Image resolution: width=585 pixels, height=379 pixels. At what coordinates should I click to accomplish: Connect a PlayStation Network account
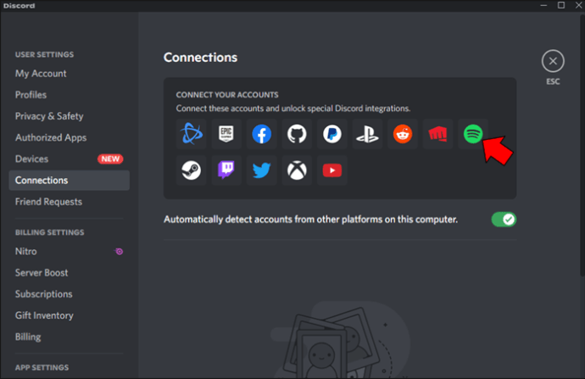[x=367, y=134]
